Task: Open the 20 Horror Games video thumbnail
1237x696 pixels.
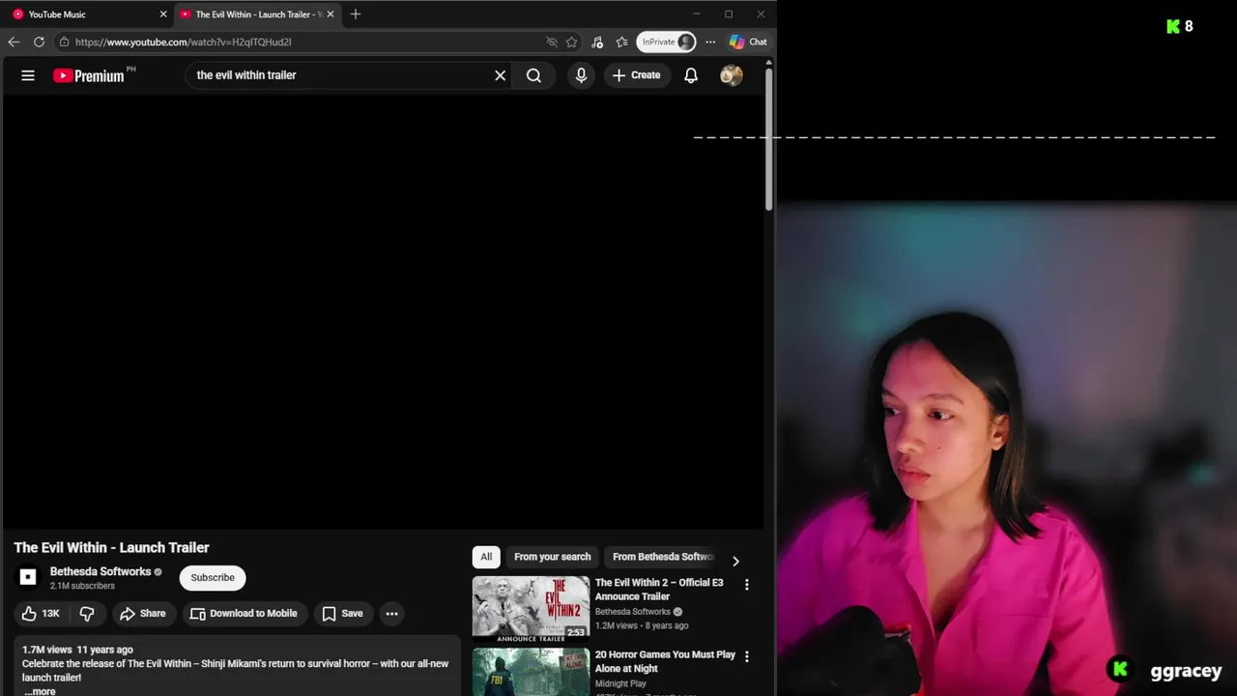Action: pos(531,672)
